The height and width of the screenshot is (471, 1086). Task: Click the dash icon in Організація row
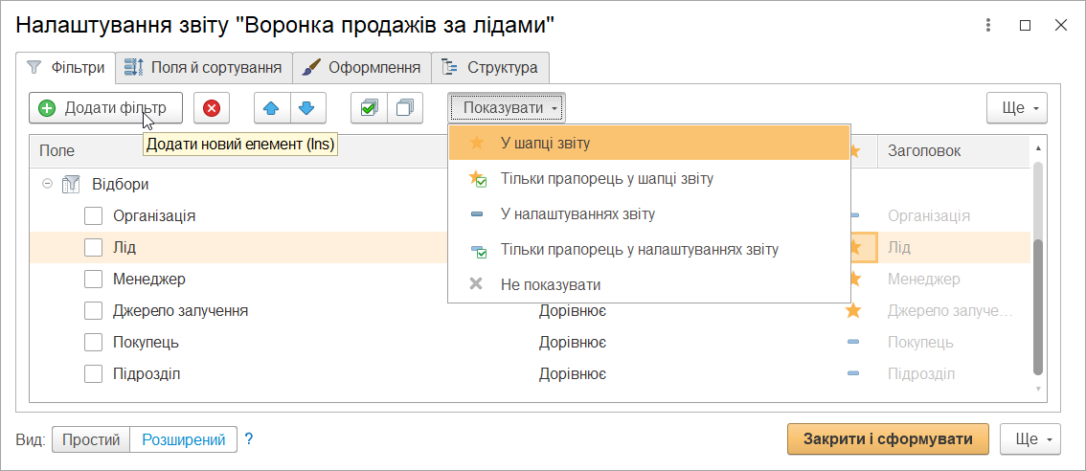point(854,215)
